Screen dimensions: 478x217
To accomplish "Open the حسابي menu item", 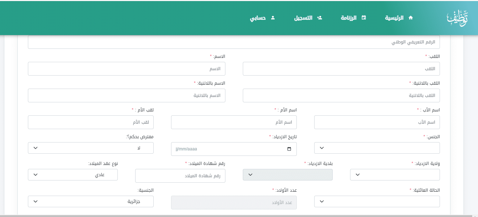I will click(258, 18).
